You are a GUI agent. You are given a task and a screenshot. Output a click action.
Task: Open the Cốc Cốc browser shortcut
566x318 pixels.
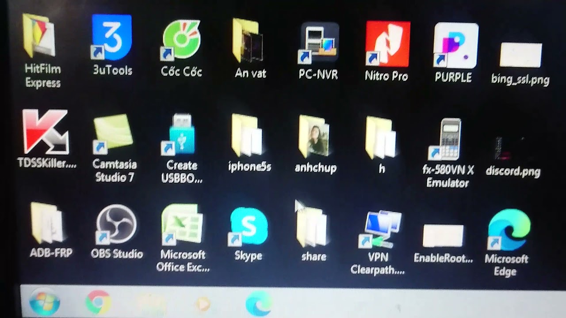[x=181, y=40]
